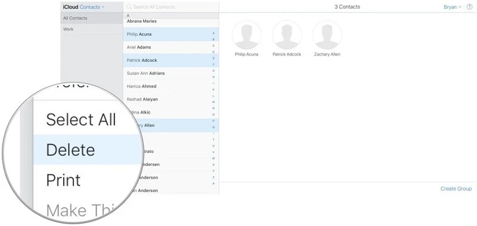Viewport: 477px width, 226px height.
Task: Click the Philip Acuna name under its avatar
Action: coord(247,54)
